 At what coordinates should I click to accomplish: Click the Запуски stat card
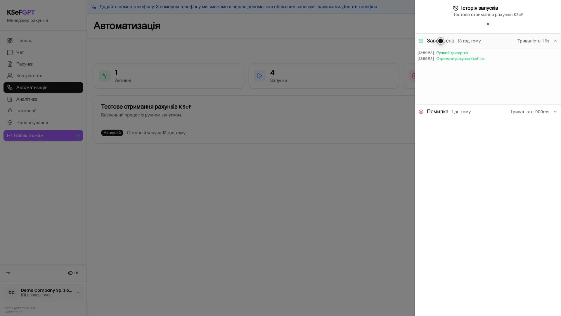(x=324, y=76)
